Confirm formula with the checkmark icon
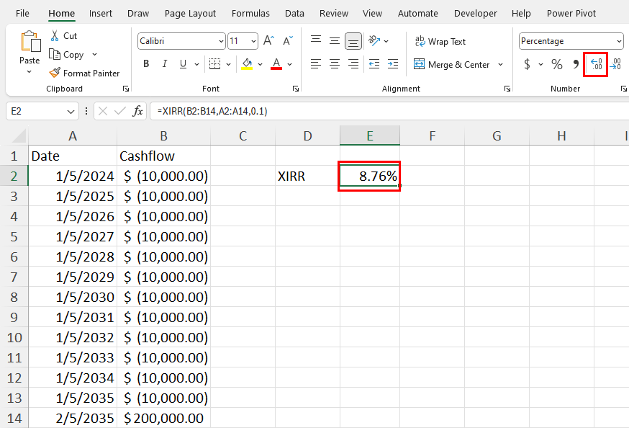Viewport: 629px width, 428px height. pos(119,111)
